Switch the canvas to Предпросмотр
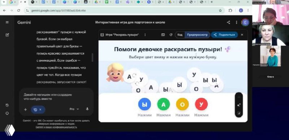 197,35
